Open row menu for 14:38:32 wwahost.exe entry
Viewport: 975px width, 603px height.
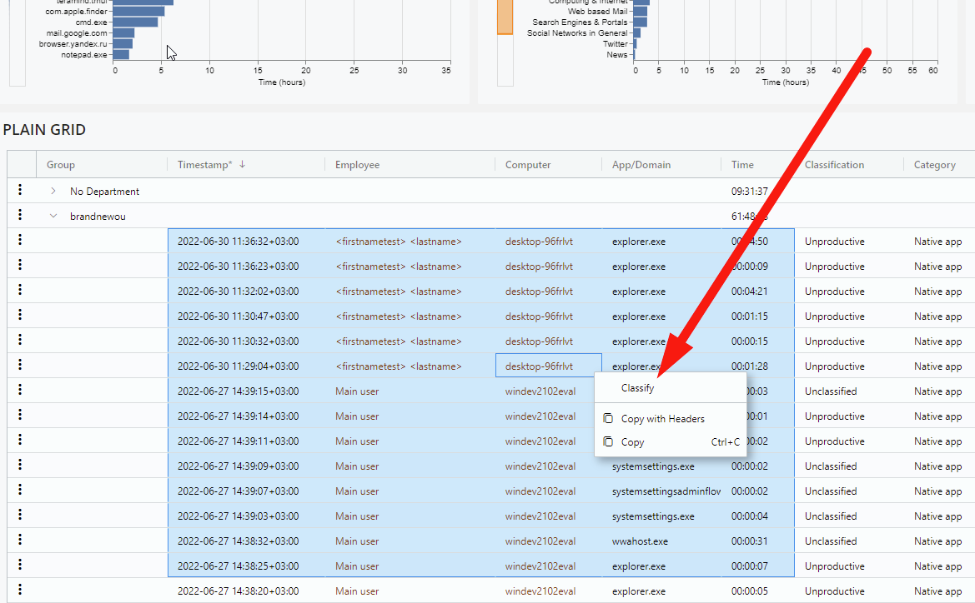pos(20,541)
